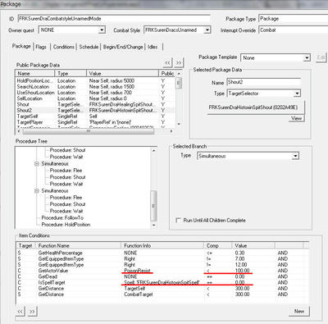Switch to the Schedule tab
Viewport: 328px width, 324px height.
[89, 47]
